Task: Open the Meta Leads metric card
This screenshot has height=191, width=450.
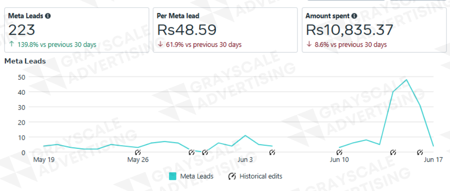Action: pyautogui.click(x=76, y=30)
